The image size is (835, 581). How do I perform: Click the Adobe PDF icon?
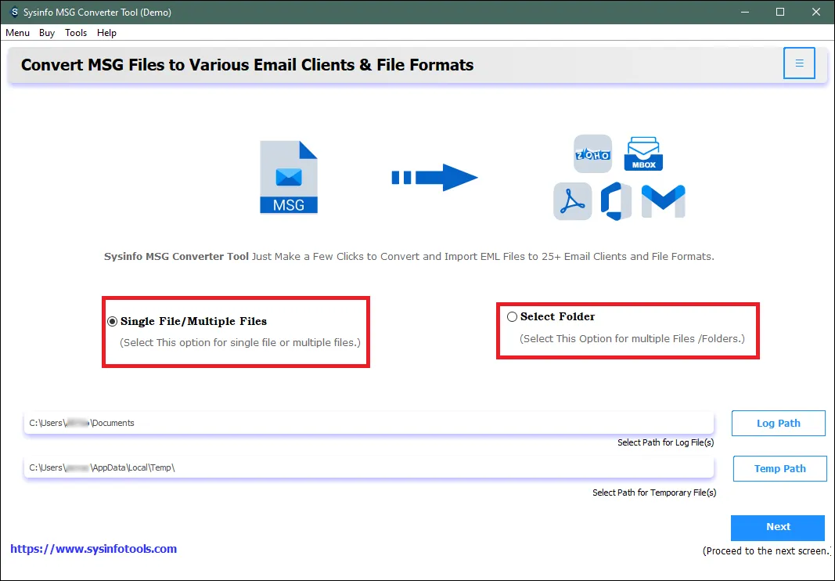(x=573, y=201)
